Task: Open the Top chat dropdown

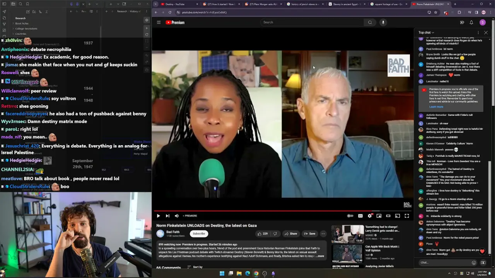Action: point(426,33)
